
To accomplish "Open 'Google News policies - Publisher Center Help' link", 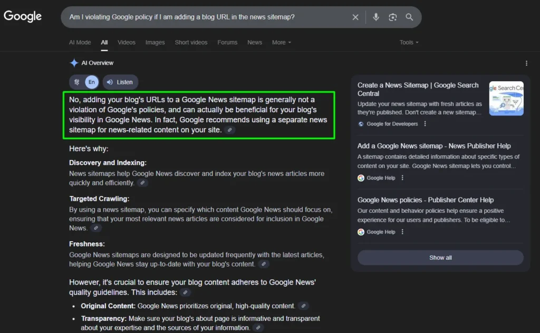I will click(x=426, y=200).
